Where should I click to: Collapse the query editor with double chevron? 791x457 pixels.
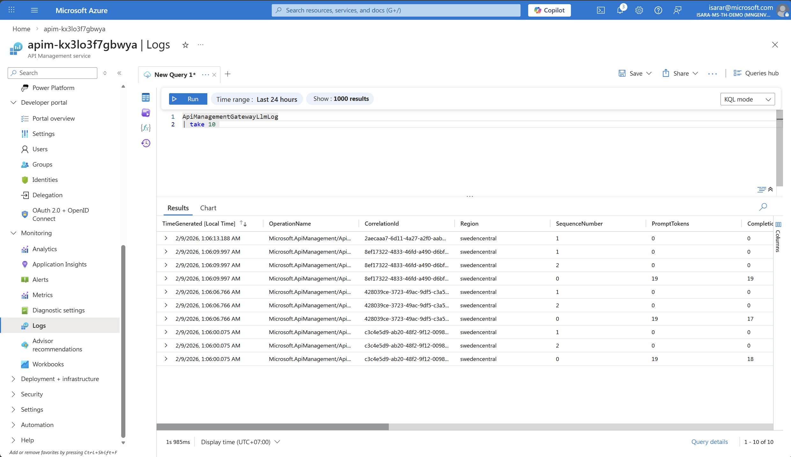[x=771, y=189]
